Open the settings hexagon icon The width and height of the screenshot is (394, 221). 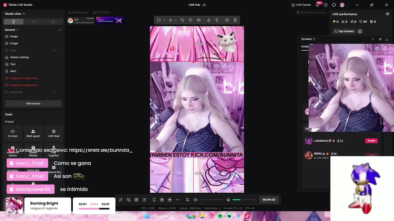(x=334, y=5)
